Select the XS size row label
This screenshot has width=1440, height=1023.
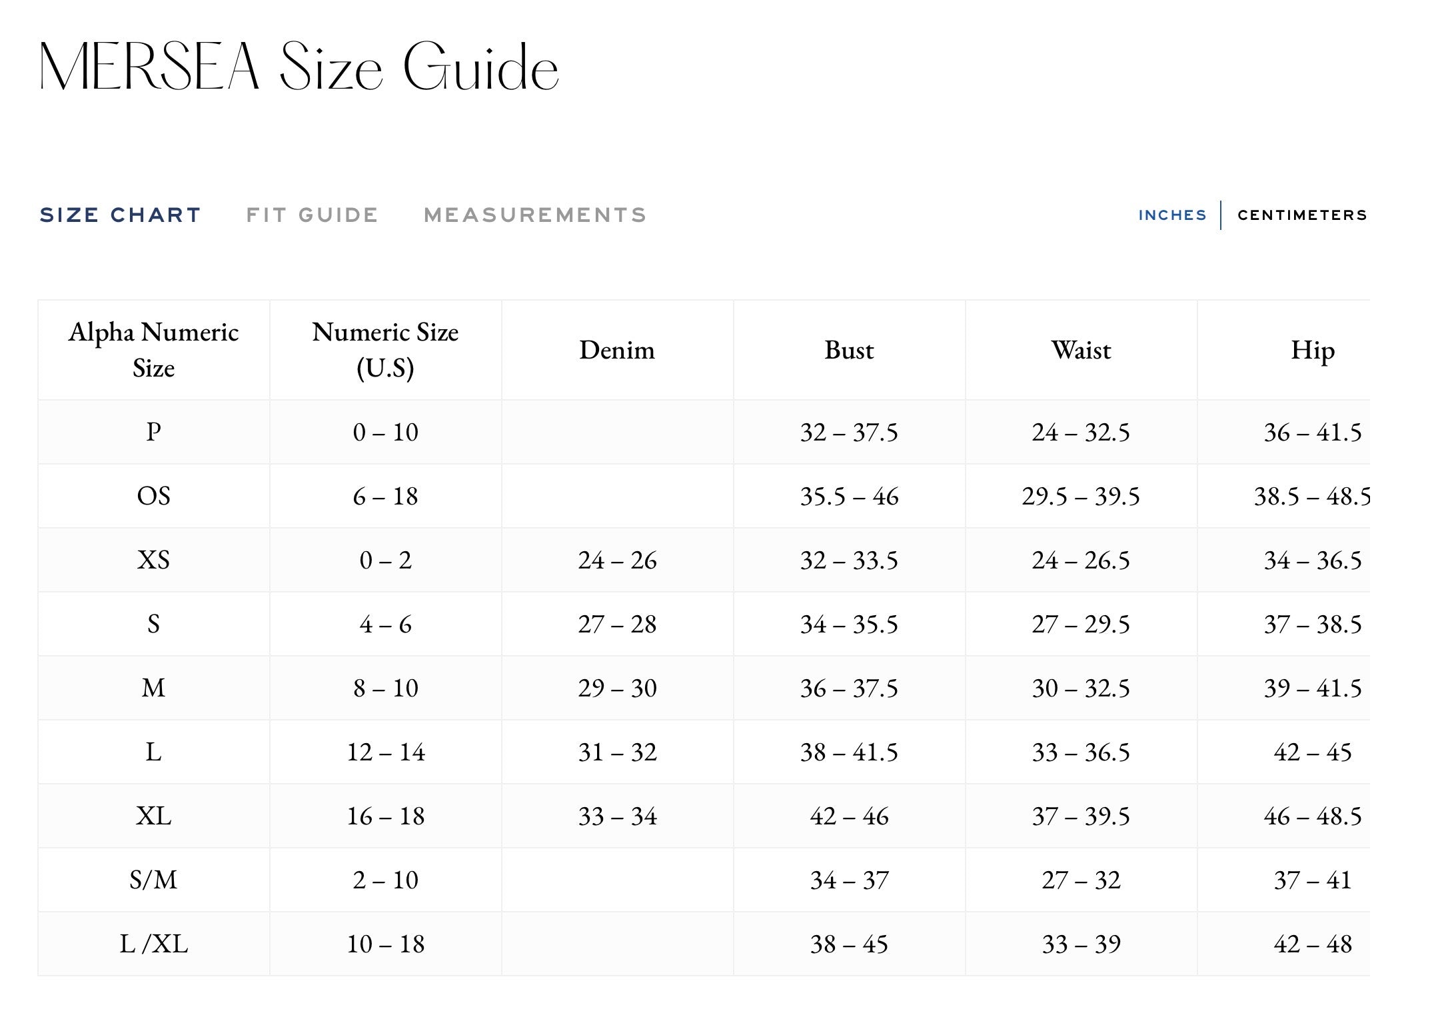154,560
